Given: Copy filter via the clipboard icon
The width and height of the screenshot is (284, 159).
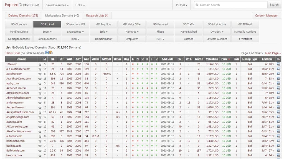Looking at the screenshot, I should coord(51,53).
